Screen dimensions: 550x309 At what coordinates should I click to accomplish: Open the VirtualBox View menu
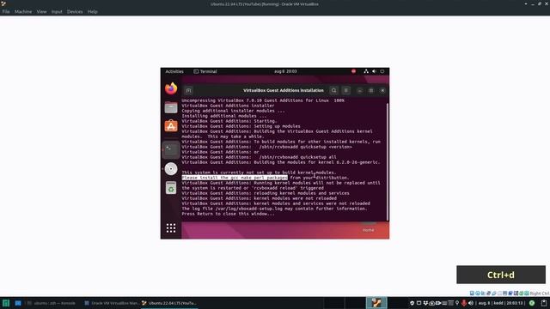(41, 11)
